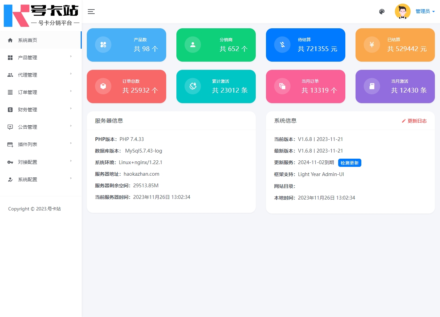This screenshot has width=440, height=317.
Task: Expand the 产品管理 menu arrow
Action: (x=71, y=57)
